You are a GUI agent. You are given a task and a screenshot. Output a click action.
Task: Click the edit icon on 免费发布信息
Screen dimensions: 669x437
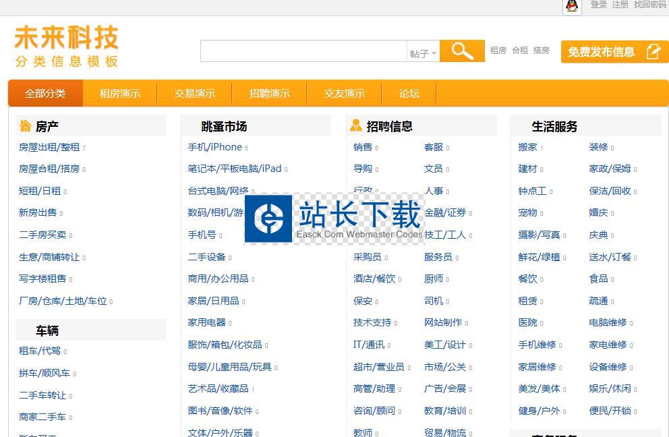click(653, 52)
